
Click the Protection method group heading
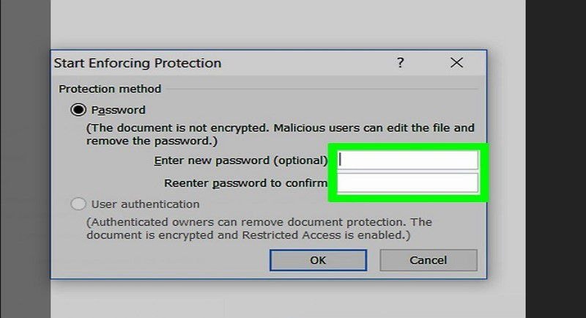[x=110, y=89]
